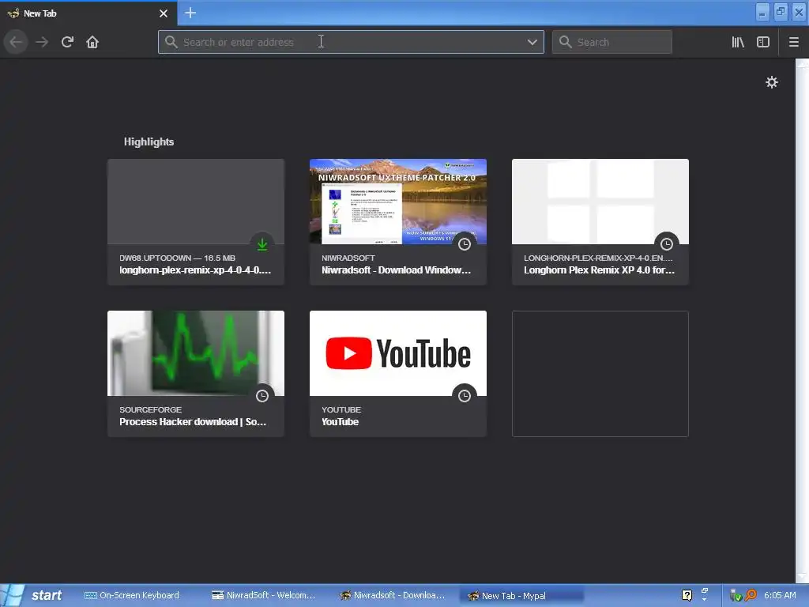Screen dimensions: 809x607
Task: Open the Niwradsoft UXTheme Patcher highlight
Action: click(x=398, y=222)
